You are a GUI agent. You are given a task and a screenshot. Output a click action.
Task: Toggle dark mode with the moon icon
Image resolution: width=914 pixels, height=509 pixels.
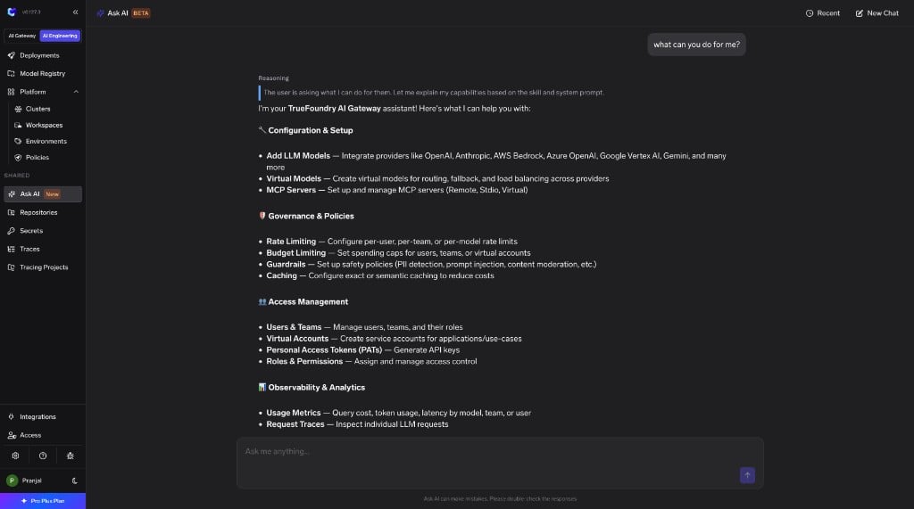75,481
